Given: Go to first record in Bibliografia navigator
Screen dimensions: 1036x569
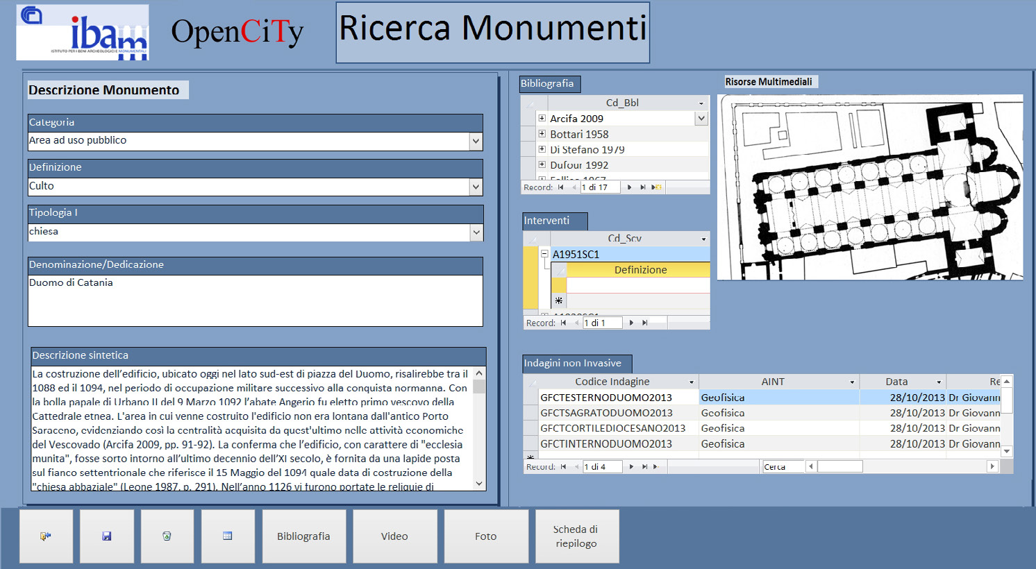Looking at the screenshot, I should pos(560,187).
